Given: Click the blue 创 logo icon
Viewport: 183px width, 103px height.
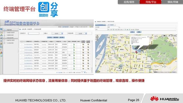Looking at the screenshot, I should point(44,7).
